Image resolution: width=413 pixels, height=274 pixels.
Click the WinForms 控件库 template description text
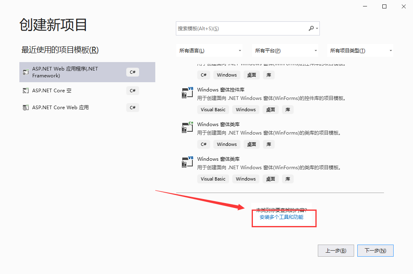click(271, 98)
